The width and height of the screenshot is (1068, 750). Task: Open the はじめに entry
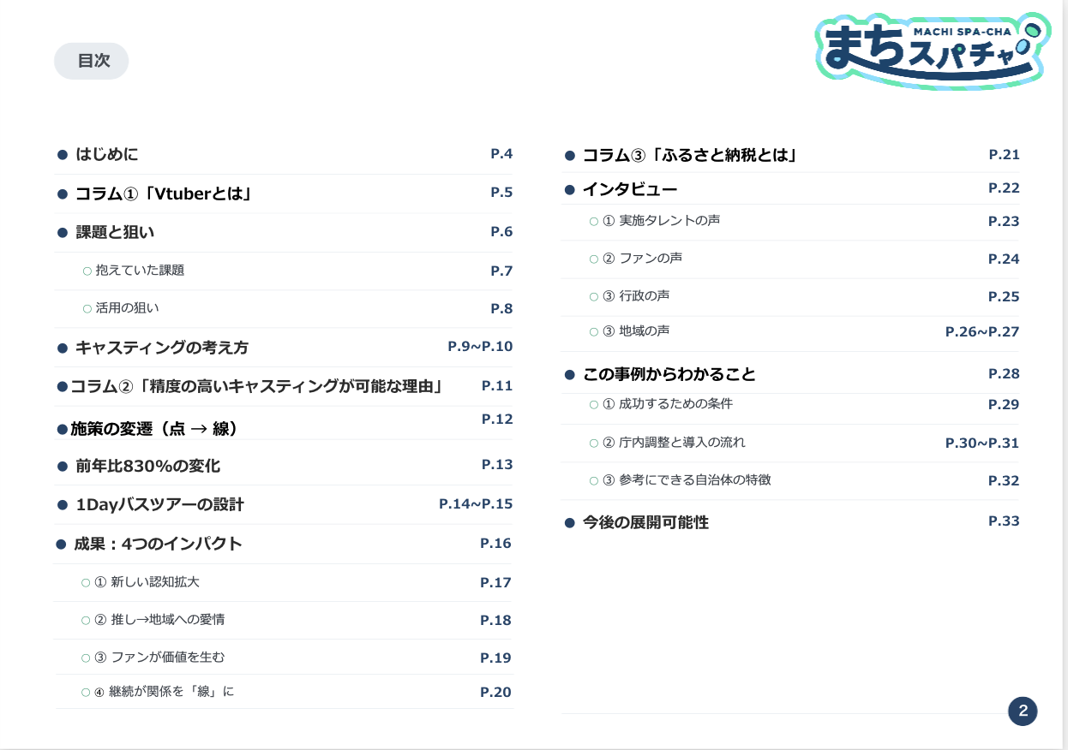tap(107, 155)
